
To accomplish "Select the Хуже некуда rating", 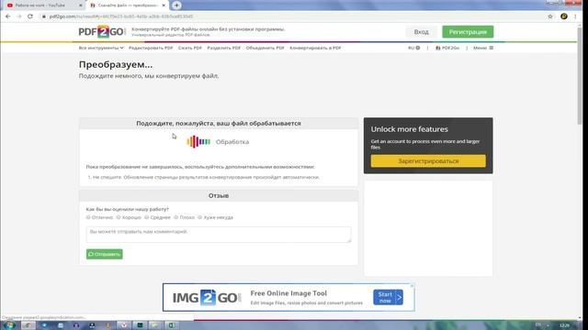I will pyautogui.click(x=200, y=217).
